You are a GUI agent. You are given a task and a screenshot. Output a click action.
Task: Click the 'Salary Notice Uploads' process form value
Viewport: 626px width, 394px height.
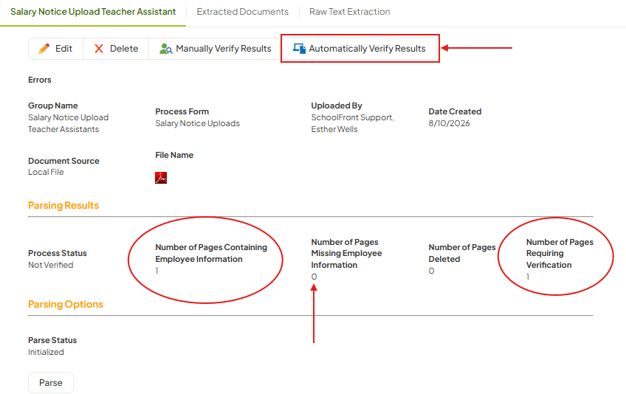coord(197,123)
